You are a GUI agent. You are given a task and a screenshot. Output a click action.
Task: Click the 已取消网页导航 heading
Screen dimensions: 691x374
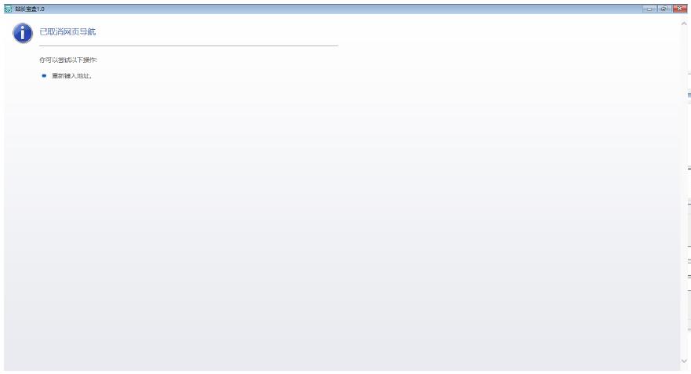tap(67, 31)
